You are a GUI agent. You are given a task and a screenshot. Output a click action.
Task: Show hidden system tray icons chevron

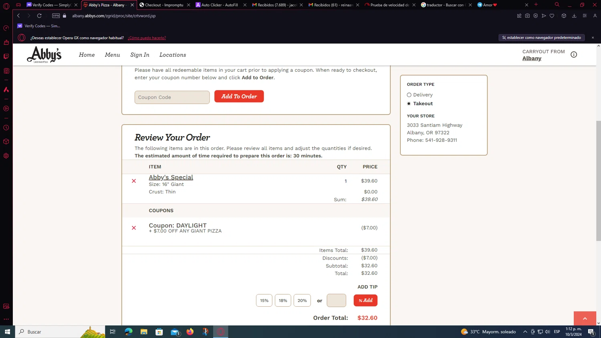(525, 332)
